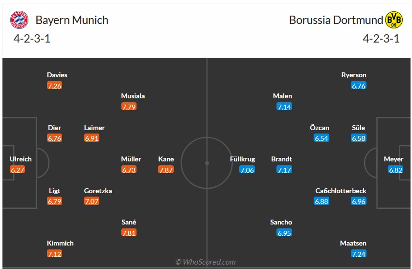Select Goretzka's 7.07 rating badge

coord(92,201)
